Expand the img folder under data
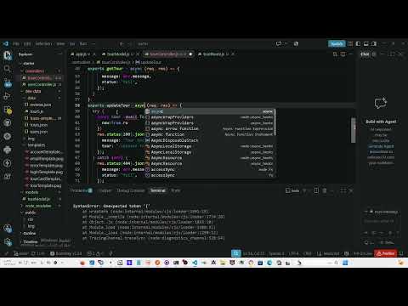This screenshot has height=306, width=408. [x=31, y=139]
